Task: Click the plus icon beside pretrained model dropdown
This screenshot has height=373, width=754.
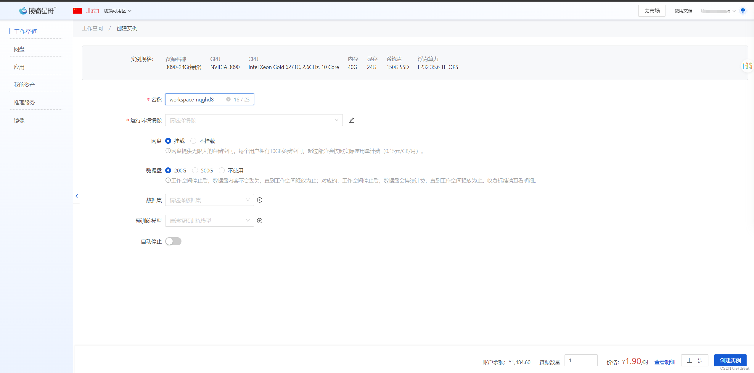Action: coord(260,221)
